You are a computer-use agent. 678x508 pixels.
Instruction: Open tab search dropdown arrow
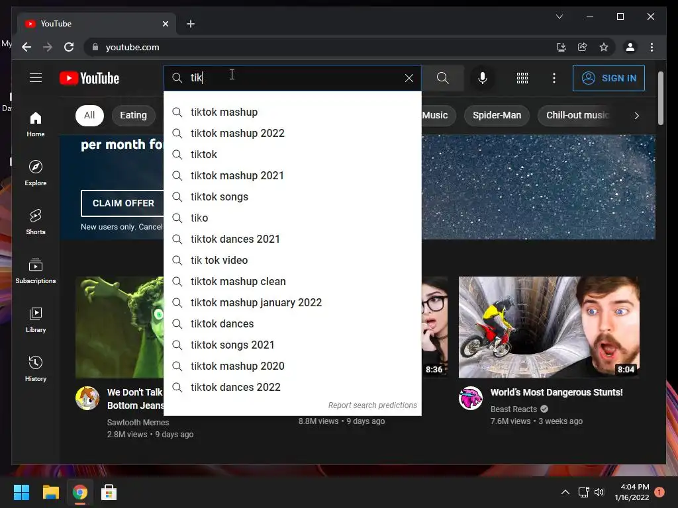click(559, 17)
